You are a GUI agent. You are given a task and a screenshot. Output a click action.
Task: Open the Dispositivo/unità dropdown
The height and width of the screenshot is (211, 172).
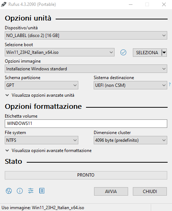[x=86, y=36]
